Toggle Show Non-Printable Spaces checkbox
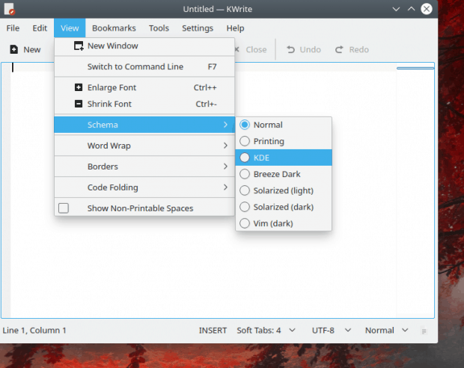The width and height of the screenshot is (464, 368). click(x=64, y=208)
